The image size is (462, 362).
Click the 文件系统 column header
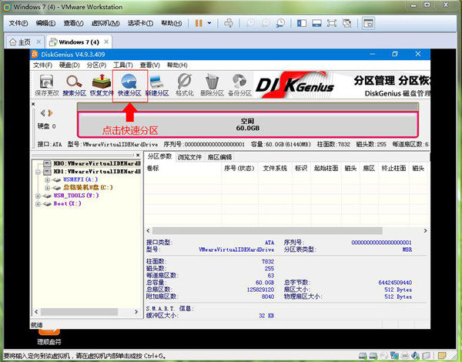275,169
